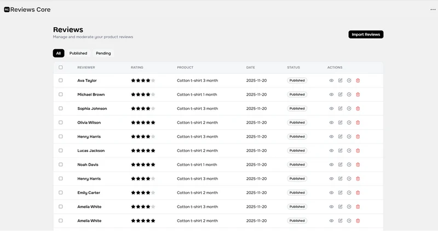Check Amelia White 2 month row checkbox
This screenshot has height=246, width=438.
point(61,221)
